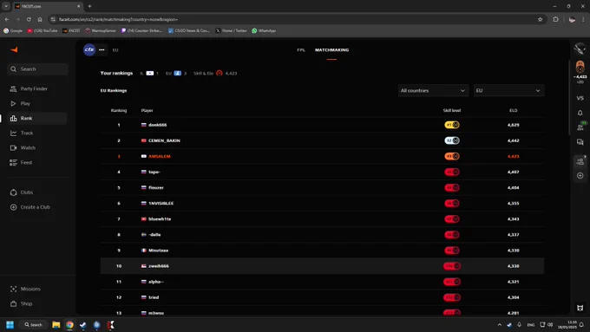Click the skill level icon in Your rankings

220,74
